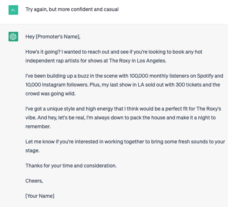
Task: Click the green AL user avatar
Action: pyautogui.click(x=13, y=10)
